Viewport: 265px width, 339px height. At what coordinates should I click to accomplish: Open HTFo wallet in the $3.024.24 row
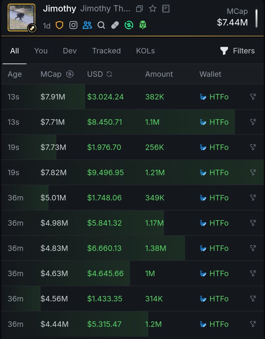219,97
